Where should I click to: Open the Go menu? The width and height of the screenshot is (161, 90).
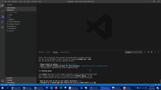point(25,1)
